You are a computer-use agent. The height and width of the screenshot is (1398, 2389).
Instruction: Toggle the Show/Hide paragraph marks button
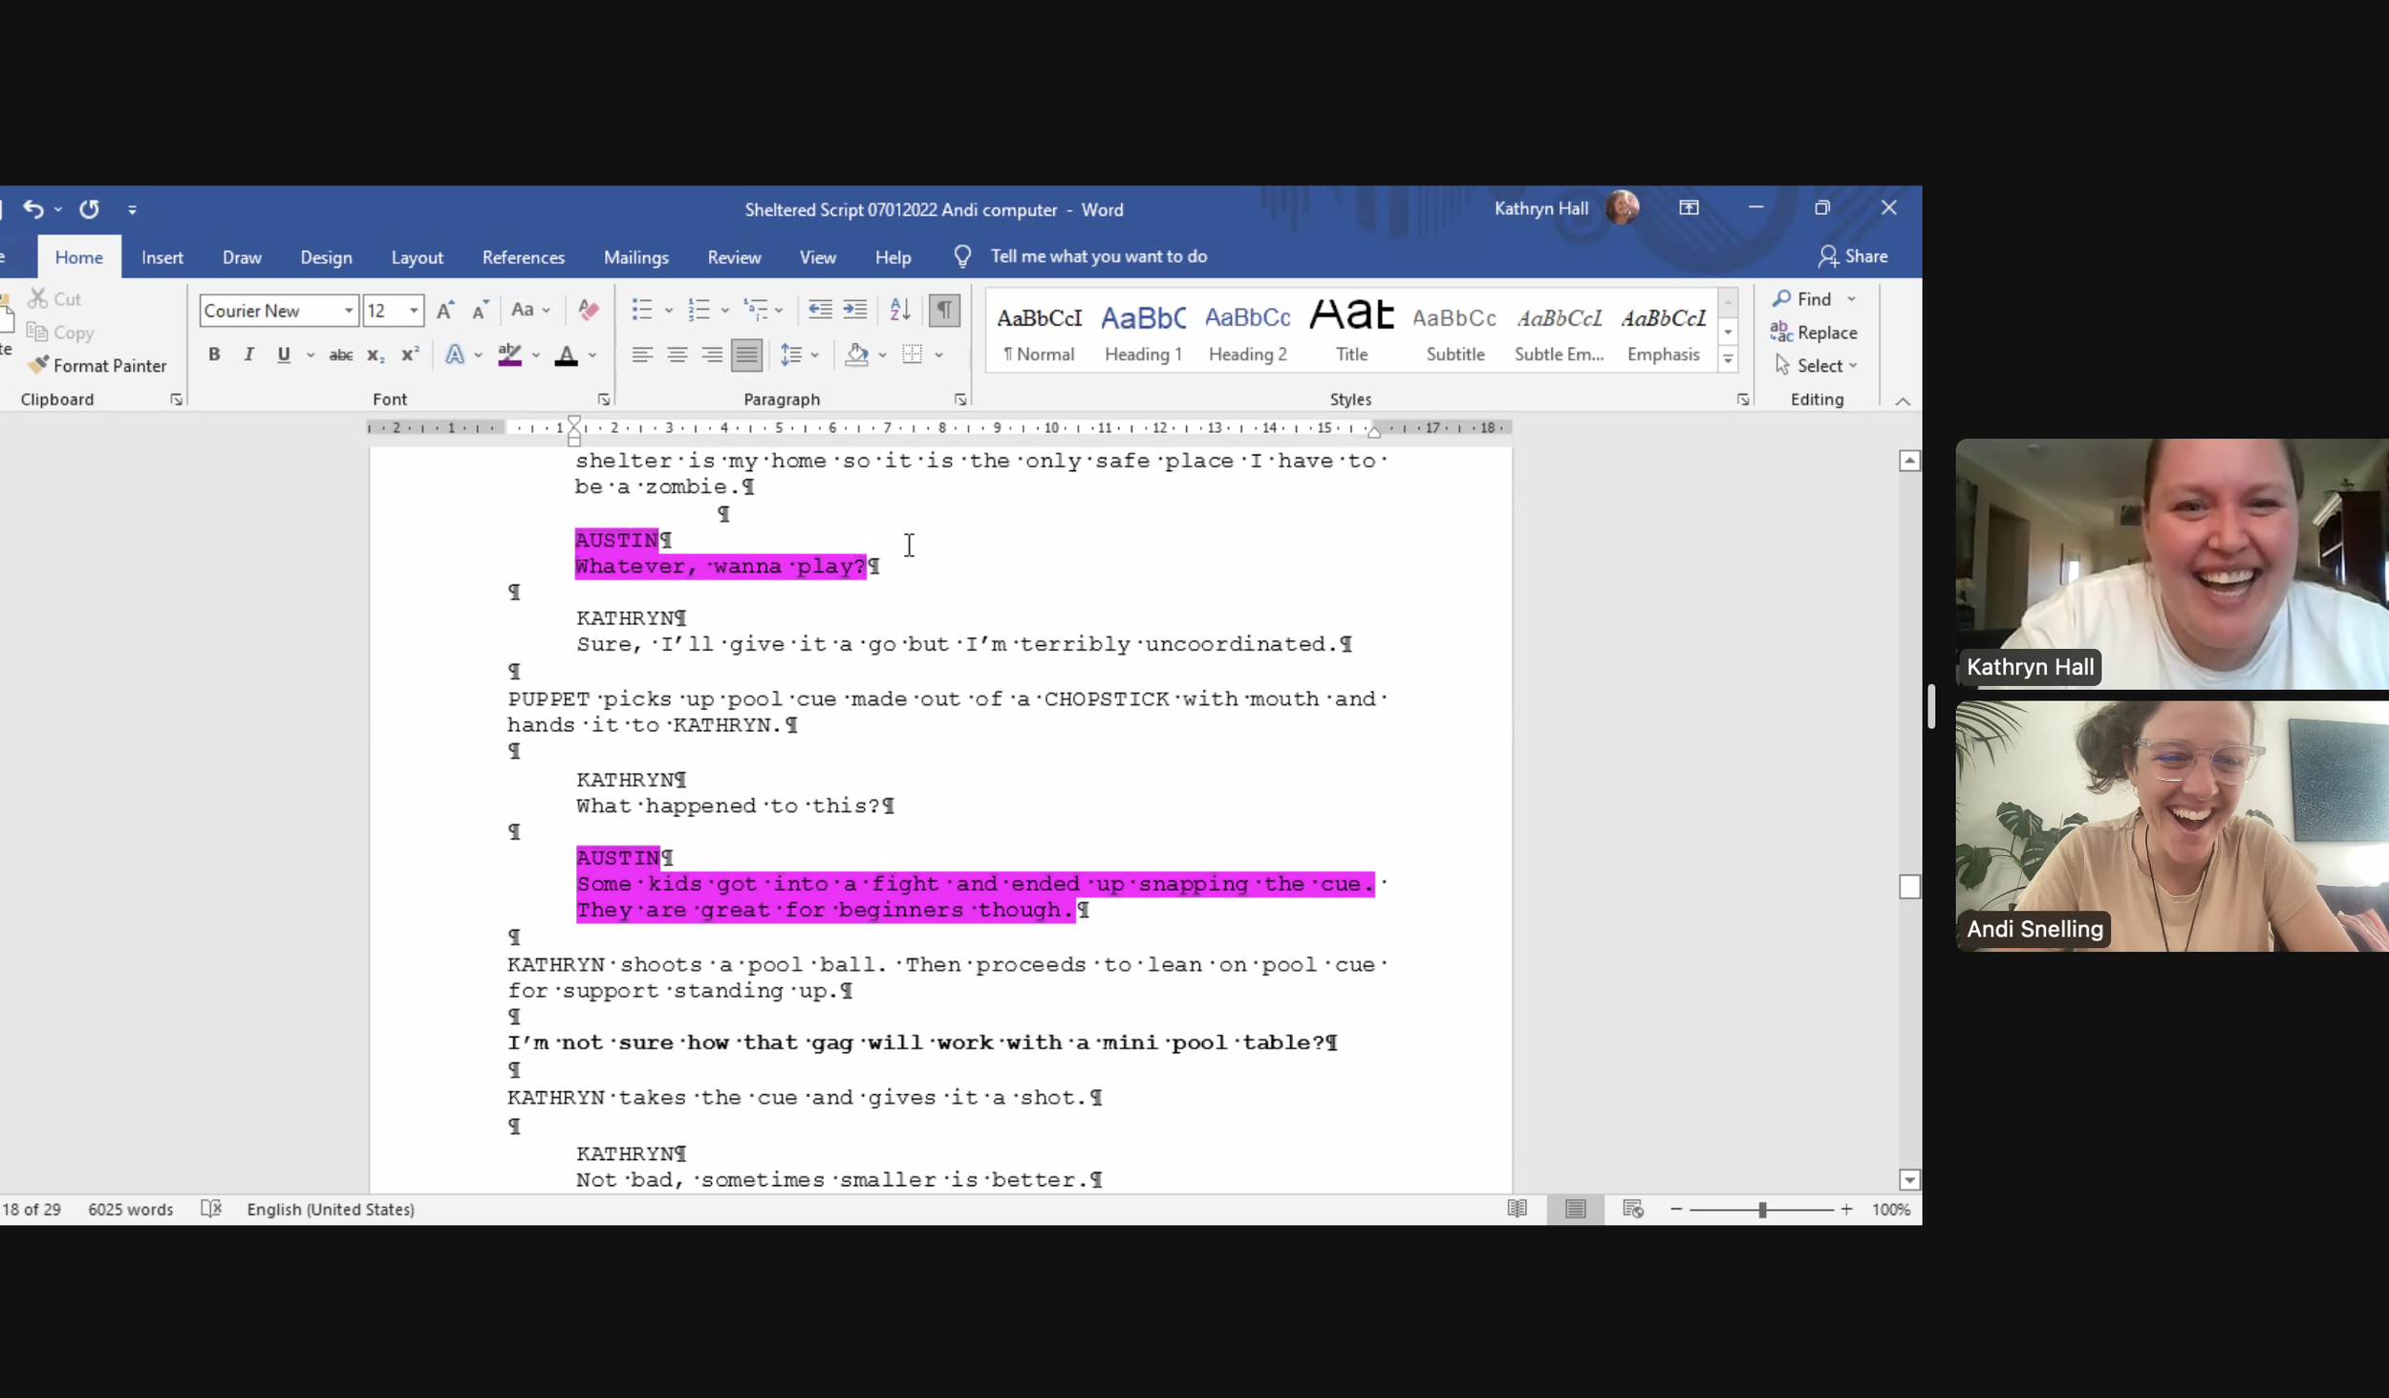(944, 309)
